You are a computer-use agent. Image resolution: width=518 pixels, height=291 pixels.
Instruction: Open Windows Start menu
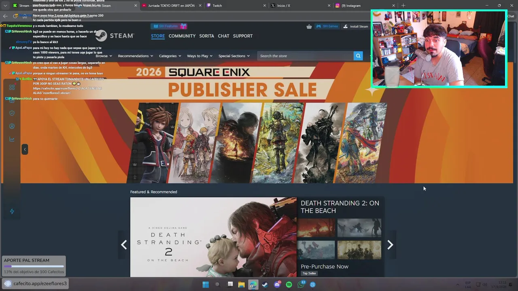(x=206, y=285)
